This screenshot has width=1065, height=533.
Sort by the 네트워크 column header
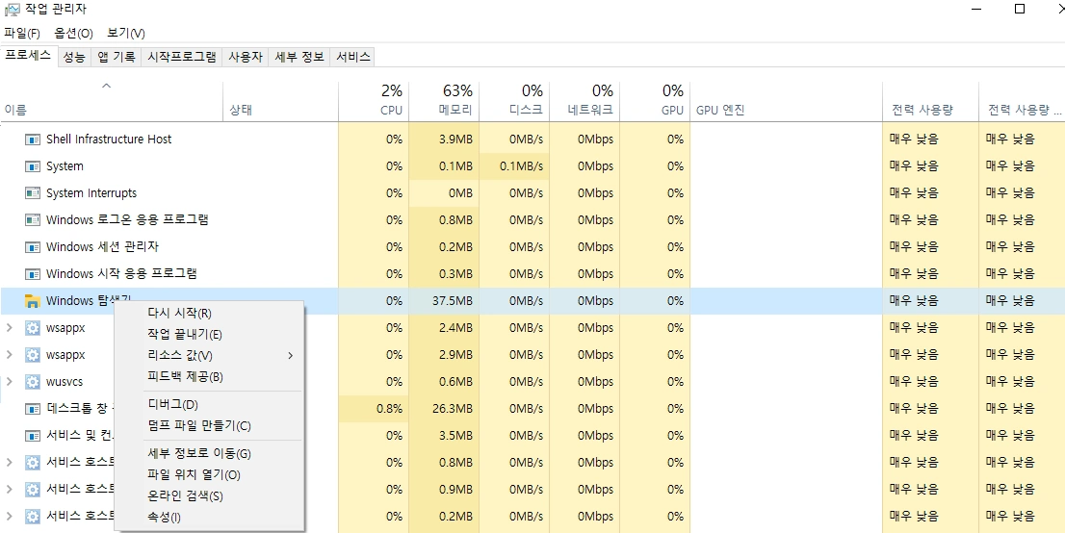[584, 102]
